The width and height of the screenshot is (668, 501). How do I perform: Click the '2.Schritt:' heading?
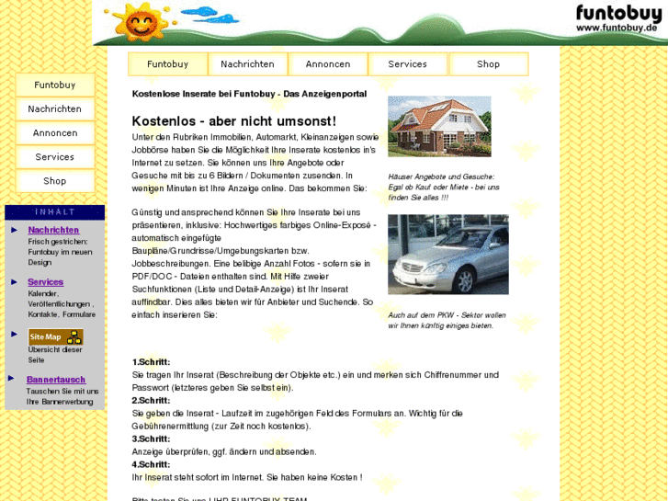coord(151,401)
